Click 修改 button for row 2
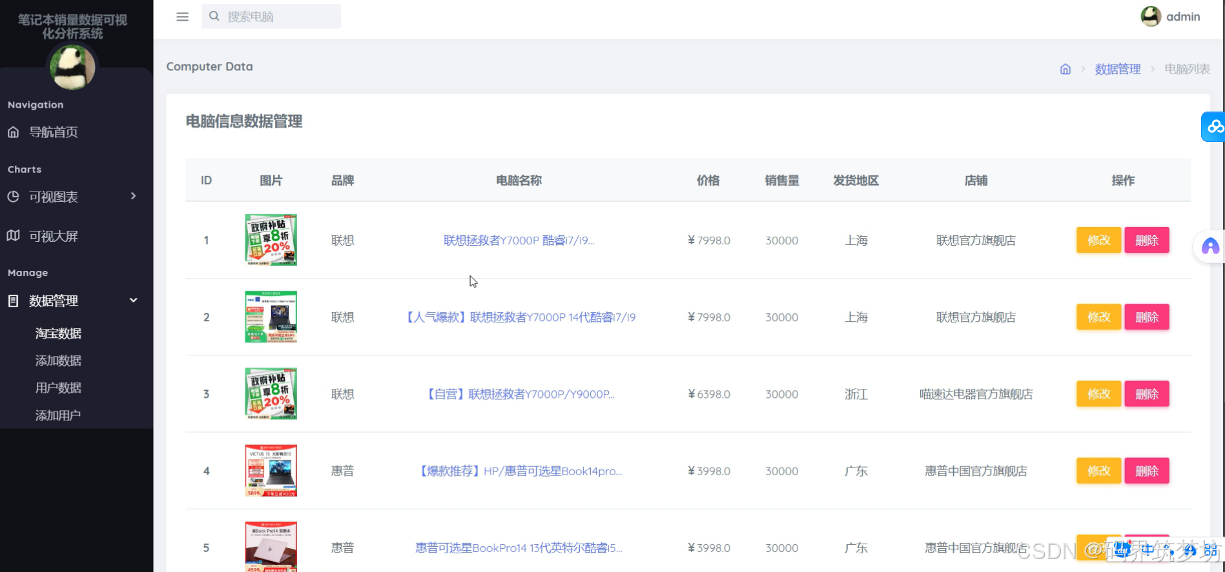The width and height of the screenshot is (1225, 572). pos(1098,317)
